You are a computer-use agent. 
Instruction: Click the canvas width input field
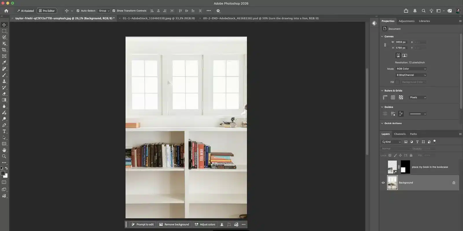click(x=401, y=42)
